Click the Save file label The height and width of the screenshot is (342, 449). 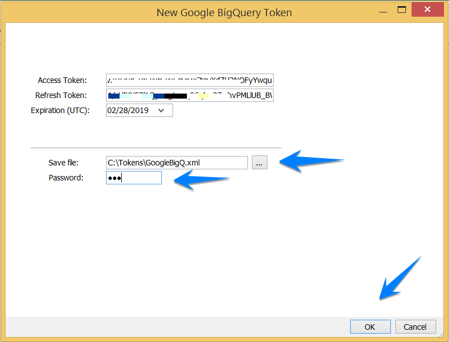coord(64,163)
